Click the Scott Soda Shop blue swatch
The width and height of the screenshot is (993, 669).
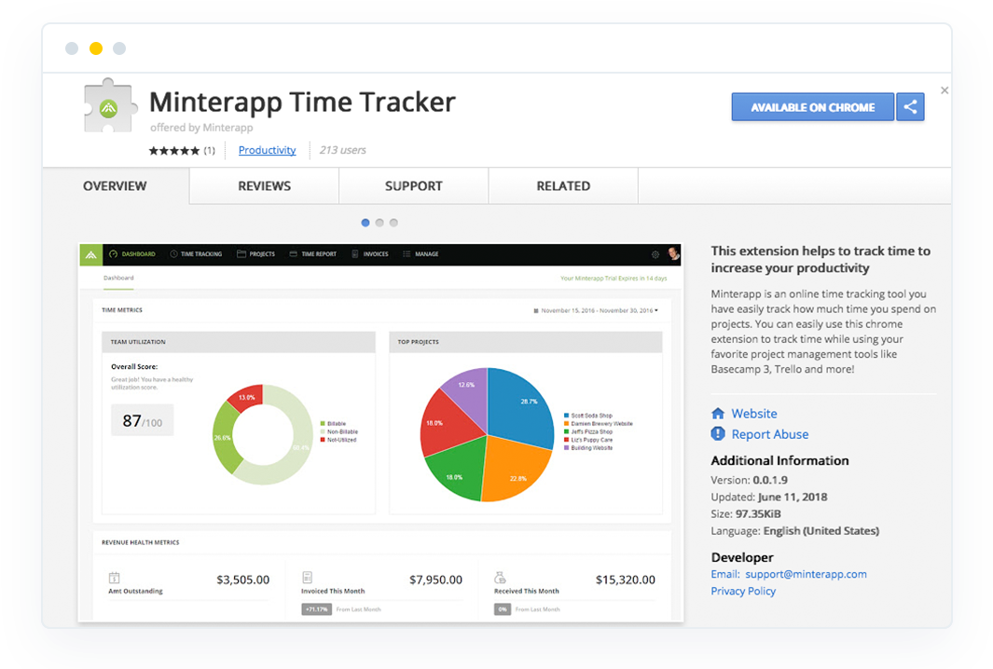[x=566, y=416]
